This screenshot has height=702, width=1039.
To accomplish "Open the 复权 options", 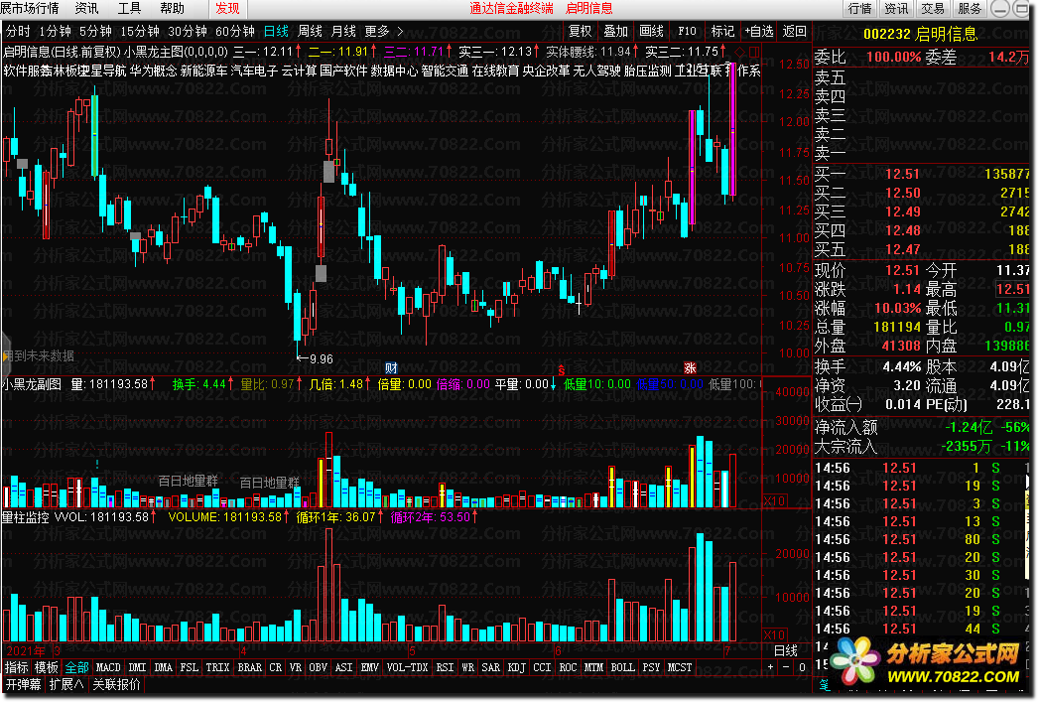I will point(580,31).
